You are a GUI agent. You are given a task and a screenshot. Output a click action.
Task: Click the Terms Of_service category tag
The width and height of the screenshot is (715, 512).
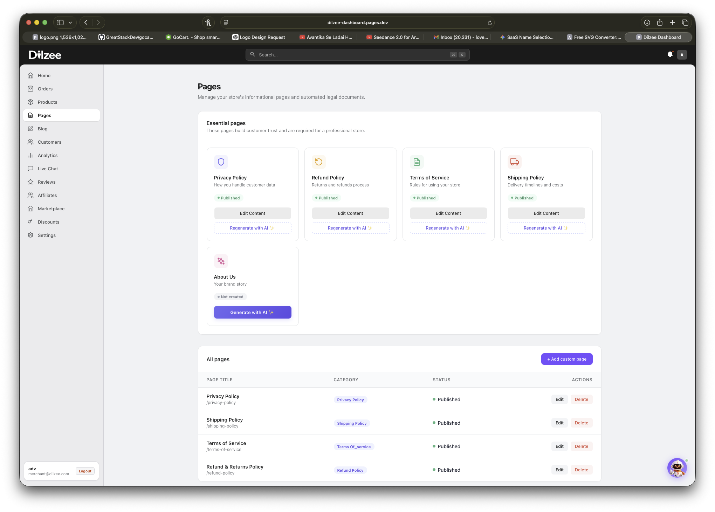(354, 447)
